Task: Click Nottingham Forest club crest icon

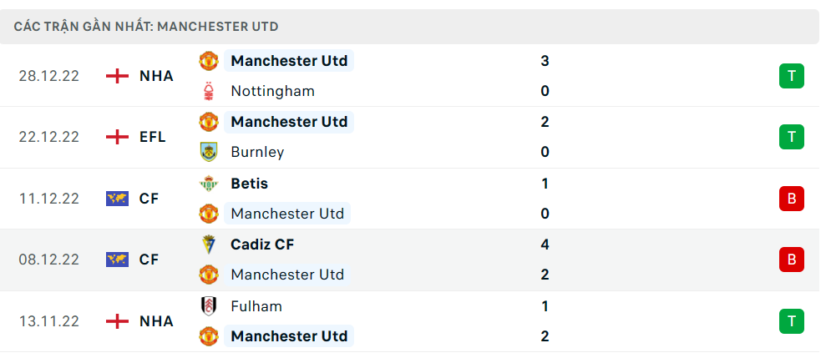Action: pyautogui.click(x=209, y=91)
